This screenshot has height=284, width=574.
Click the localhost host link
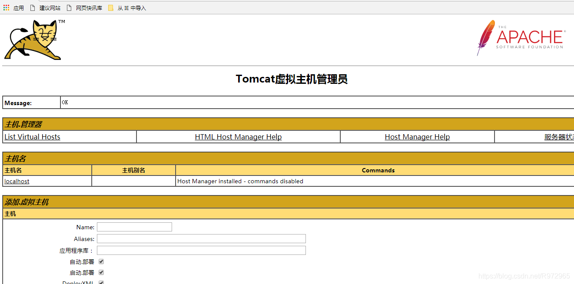[x=17, y=181]
